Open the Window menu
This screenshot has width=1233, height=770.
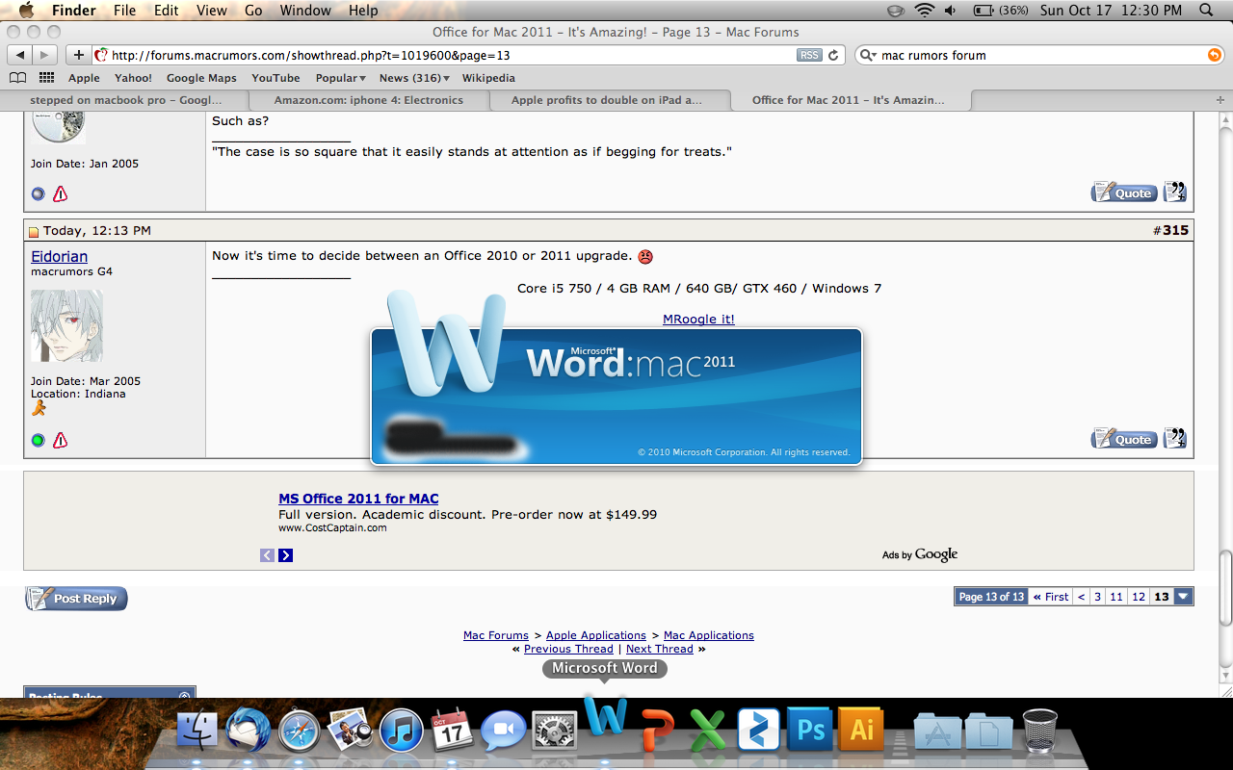(x=304, y=11)
